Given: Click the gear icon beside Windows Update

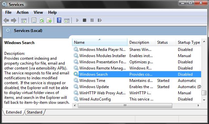Looking at the screenshot, I should coord(76,87).
